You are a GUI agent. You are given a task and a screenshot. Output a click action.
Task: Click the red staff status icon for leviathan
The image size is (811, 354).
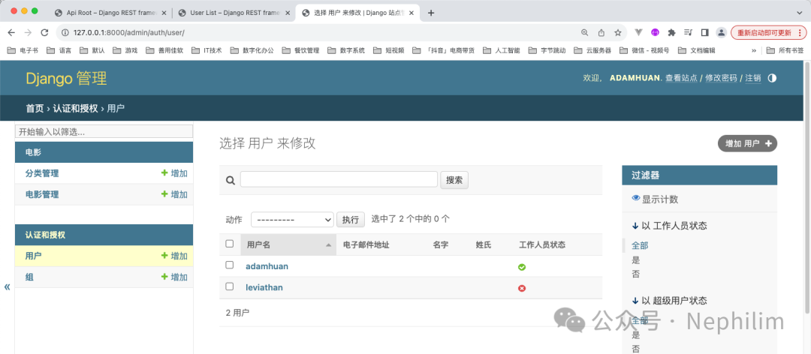tap(522, 288)
